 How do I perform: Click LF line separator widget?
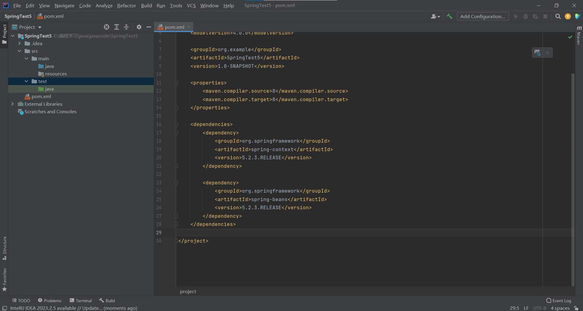point(526,308)
